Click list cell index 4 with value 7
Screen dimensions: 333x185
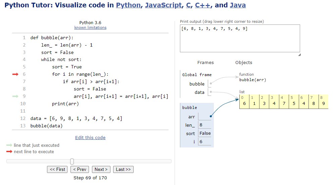pyautogui.click(x=284, y=102)
